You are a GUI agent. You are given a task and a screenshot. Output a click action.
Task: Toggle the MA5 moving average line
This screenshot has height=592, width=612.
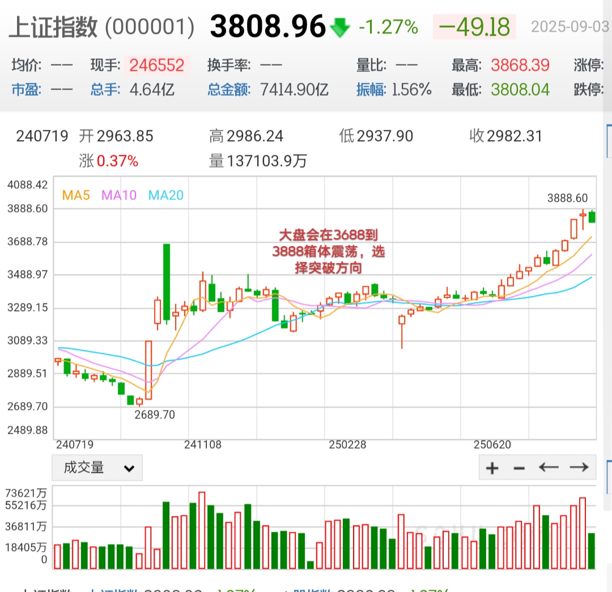tap(76, 195)
